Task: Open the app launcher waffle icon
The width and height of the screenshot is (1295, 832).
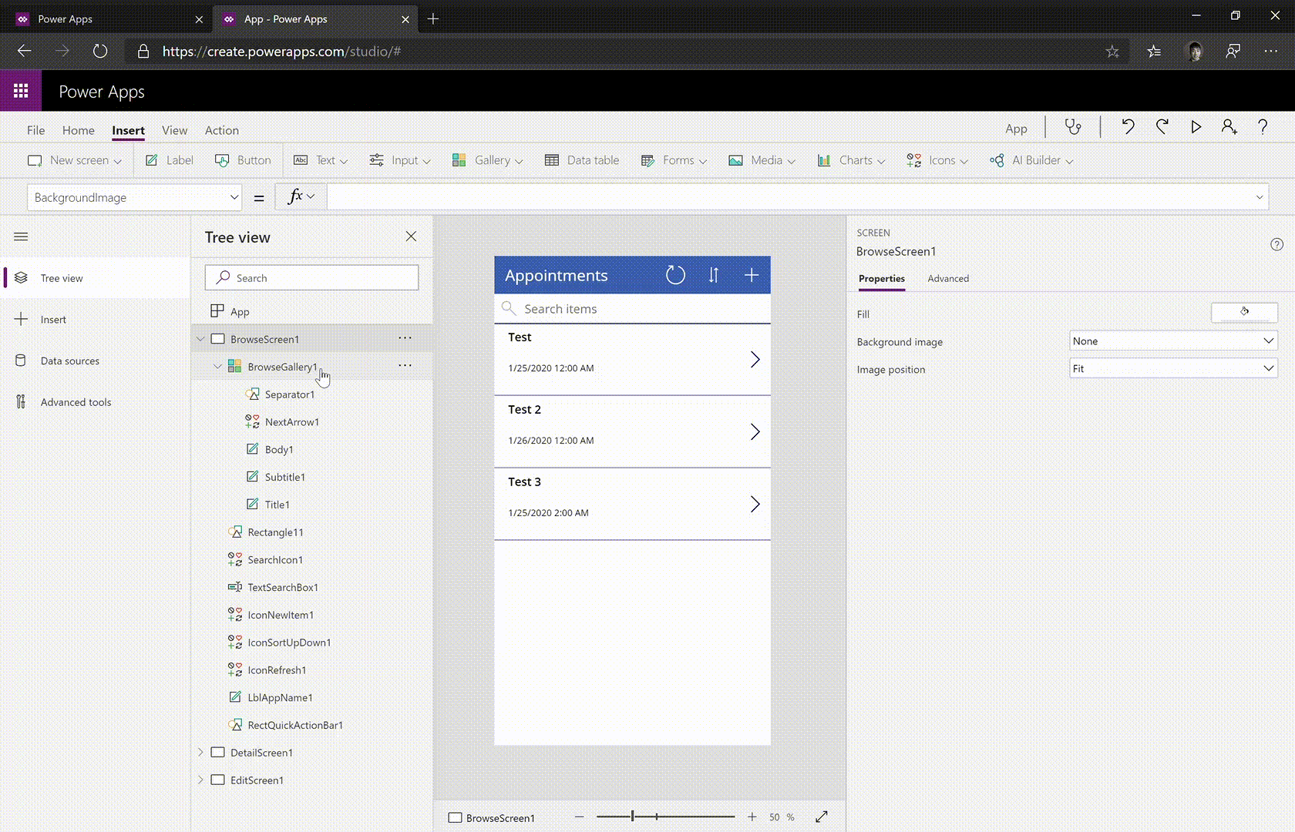Action: click(21, 91)
